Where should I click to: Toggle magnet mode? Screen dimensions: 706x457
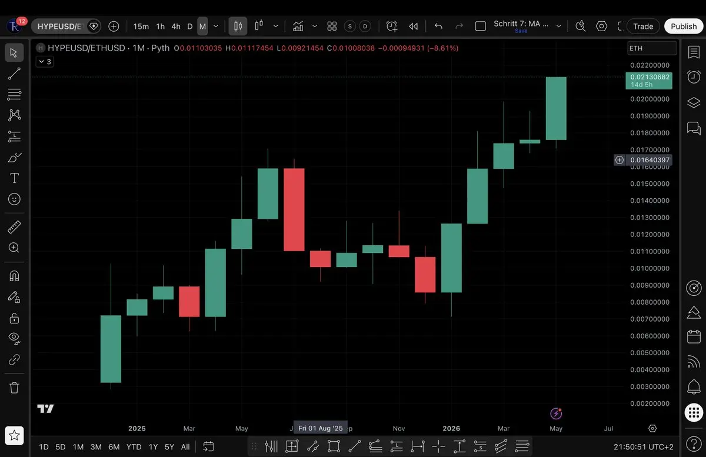pyautogui.click(x=14, y=276)
